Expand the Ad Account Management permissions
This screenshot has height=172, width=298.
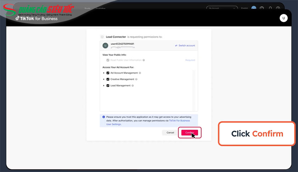pyautogui.click(x=104, y=73)
